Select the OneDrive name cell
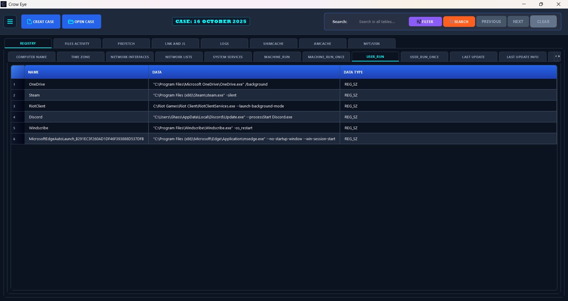 (86, 84)
